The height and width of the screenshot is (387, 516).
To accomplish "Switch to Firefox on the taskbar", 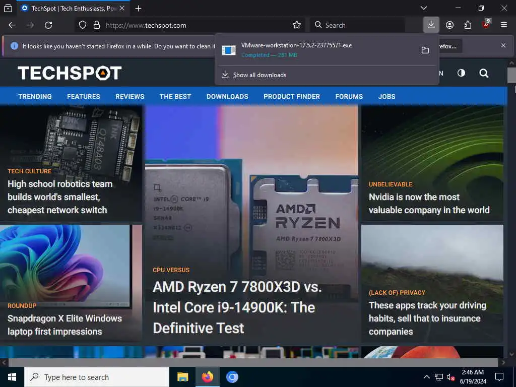I will (207, 377).
